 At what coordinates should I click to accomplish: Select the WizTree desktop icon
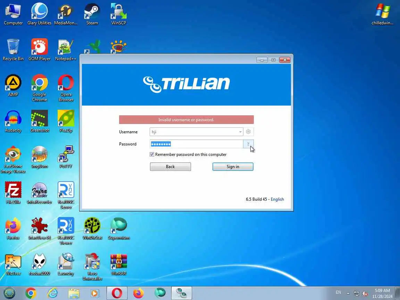13,264
